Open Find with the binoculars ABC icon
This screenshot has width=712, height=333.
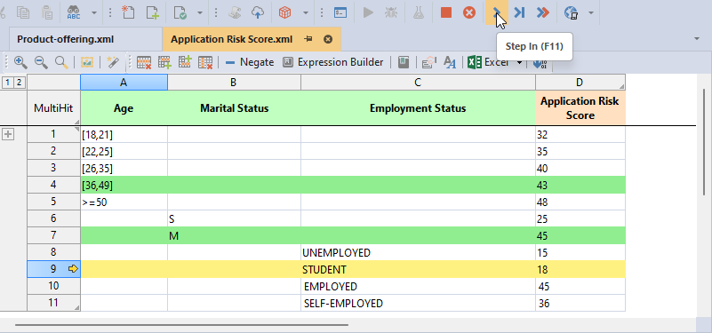point(74,12)
